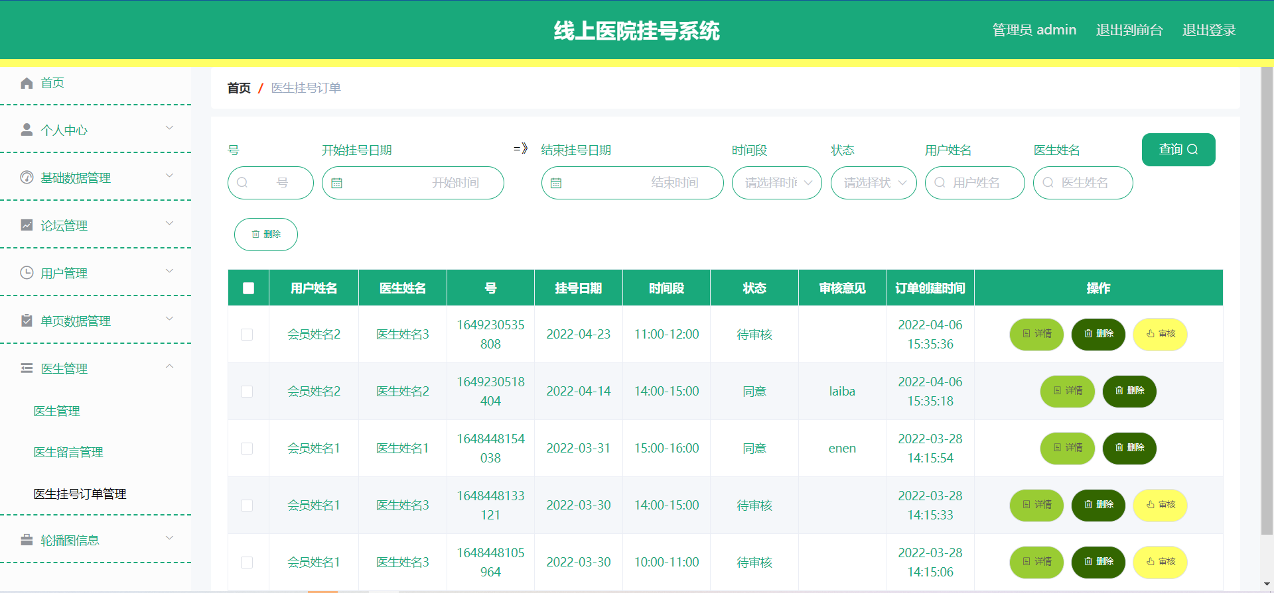Click the briefcase icon for 轮播图信息

(x=27, y=540)
